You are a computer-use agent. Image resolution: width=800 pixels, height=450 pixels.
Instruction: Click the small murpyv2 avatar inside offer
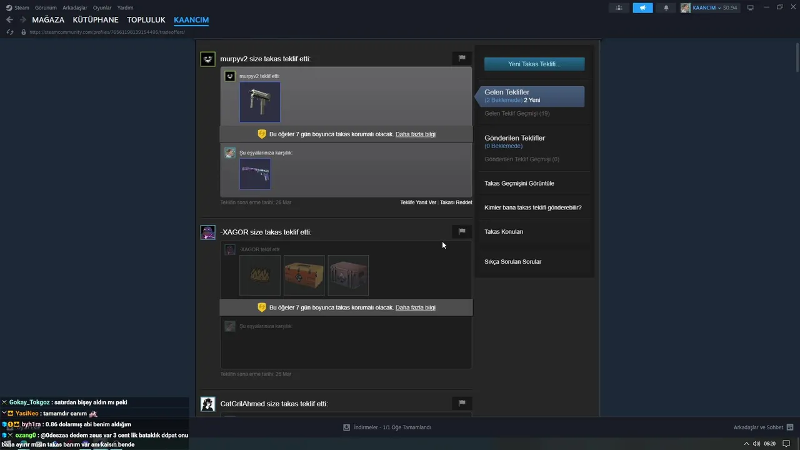[230, 76]
